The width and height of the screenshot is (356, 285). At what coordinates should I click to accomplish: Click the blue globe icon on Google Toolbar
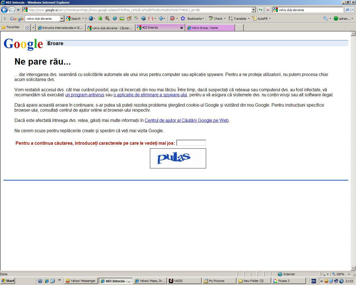click(x=91, y=19)
